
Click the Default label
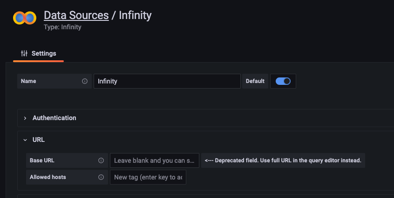tap(255, 81)
